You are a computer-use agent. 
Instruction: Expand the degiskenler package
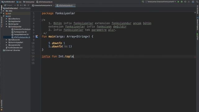7,21
